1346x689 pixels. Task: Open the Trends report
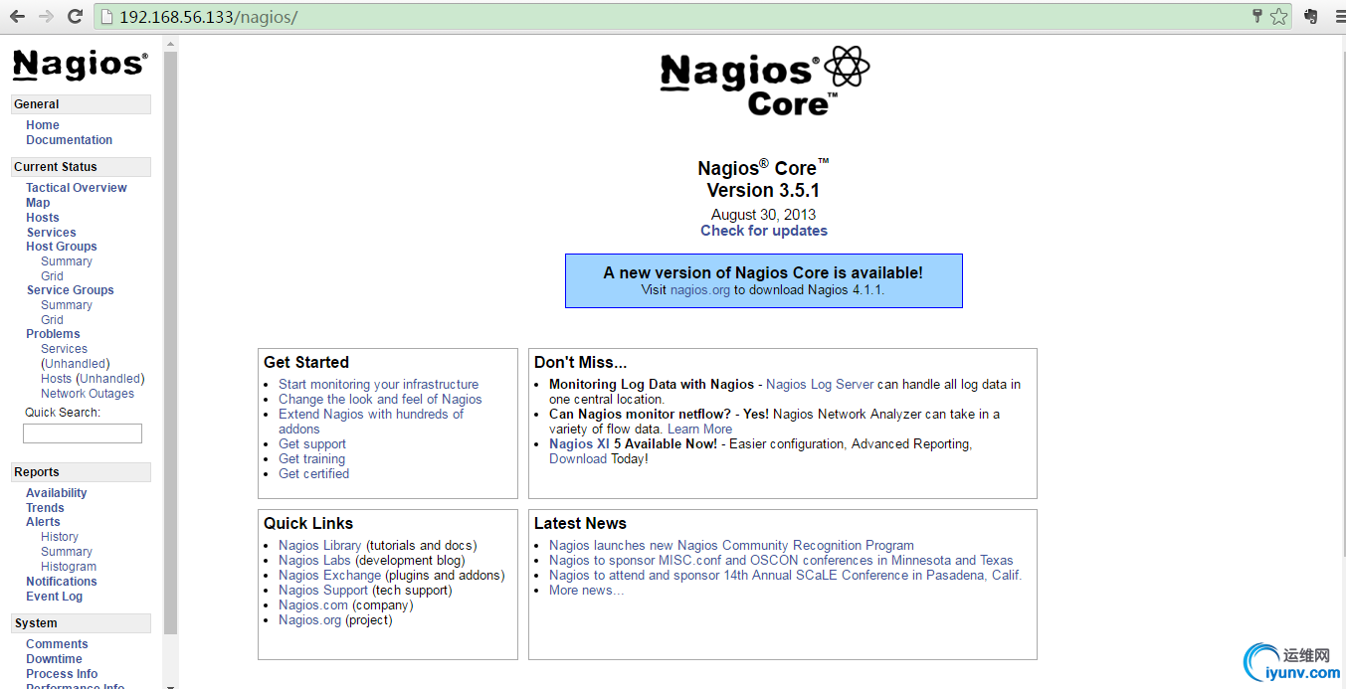[x=45, y=508]
